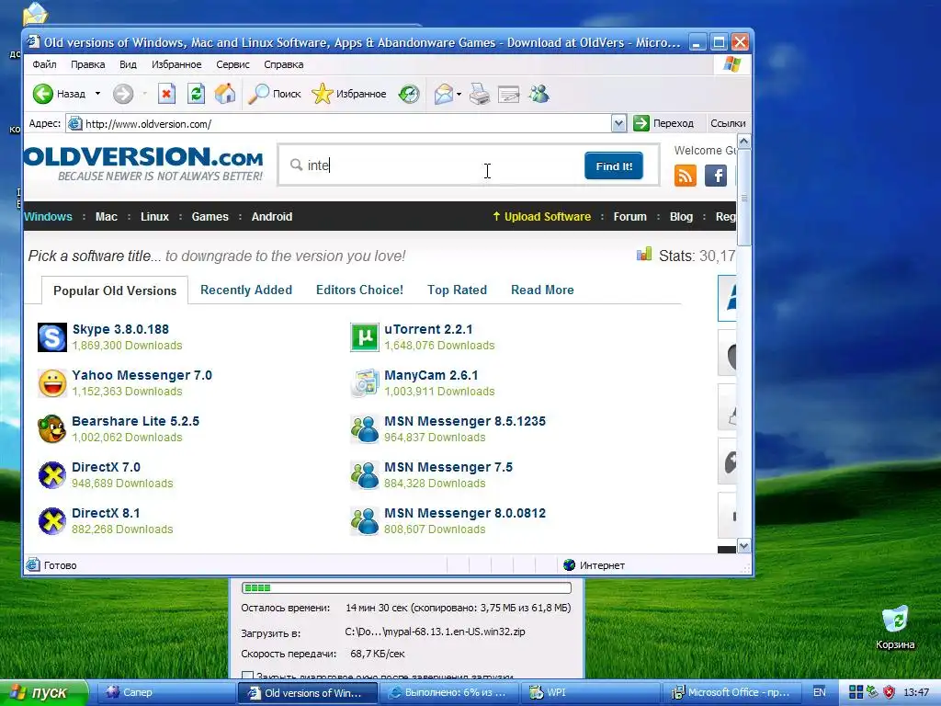Open the Forward button history dropdown

click(144, 94)
